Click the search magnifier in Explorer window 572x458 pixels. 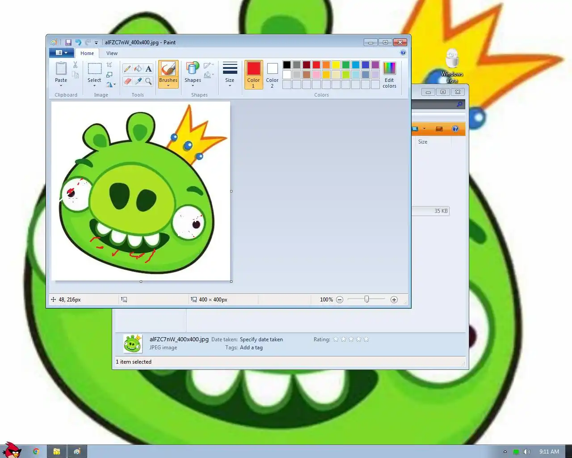(x=459, y=104)
